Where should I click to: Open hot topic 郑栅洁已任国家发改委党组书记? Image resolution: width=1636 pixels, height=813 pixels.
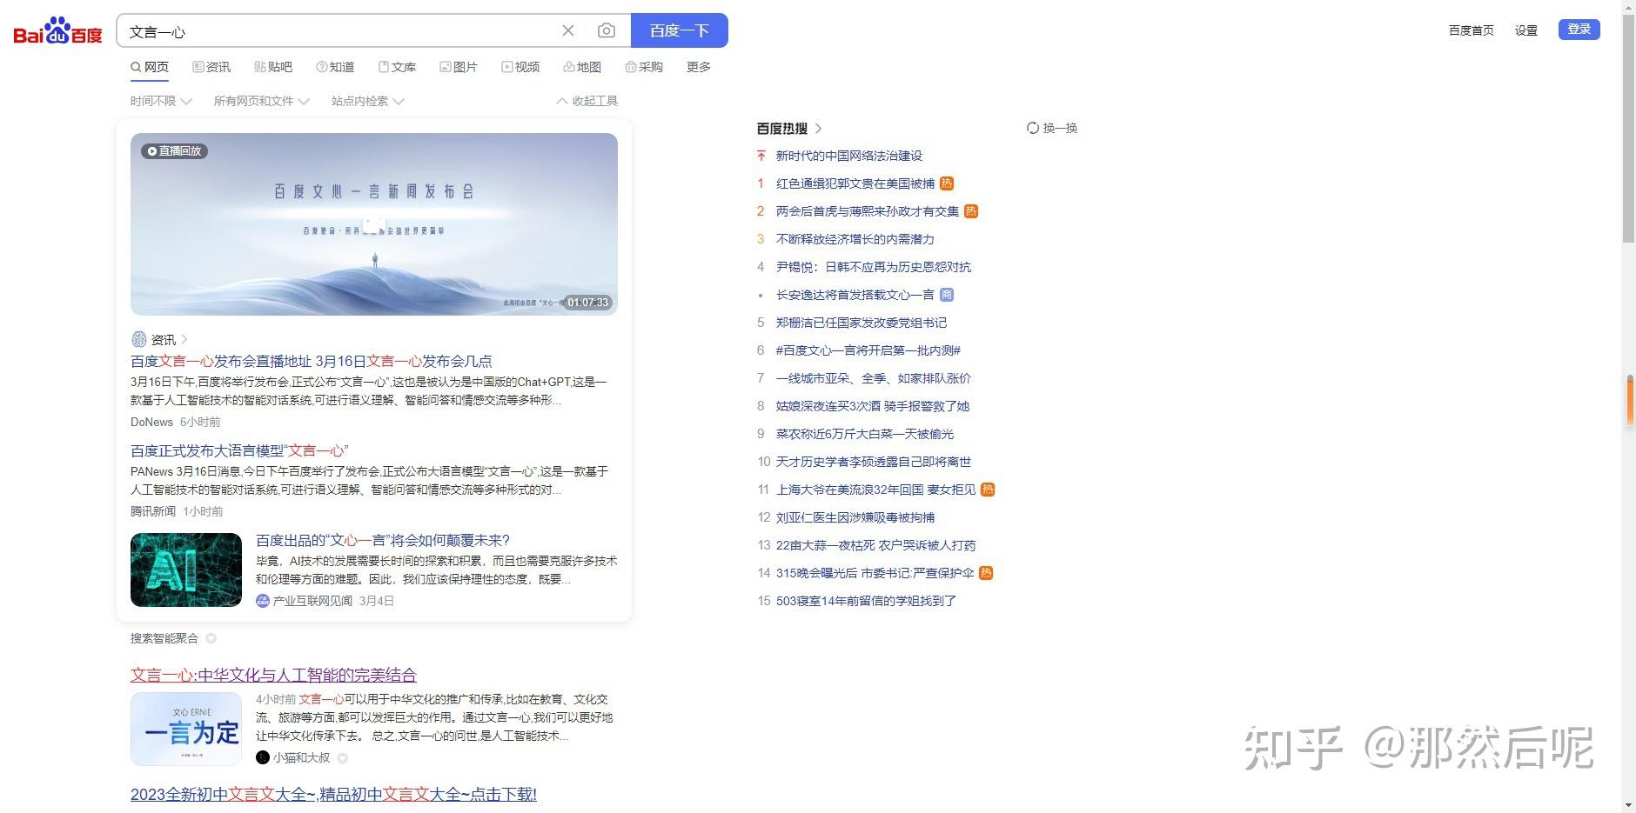(x=862, y=323)
